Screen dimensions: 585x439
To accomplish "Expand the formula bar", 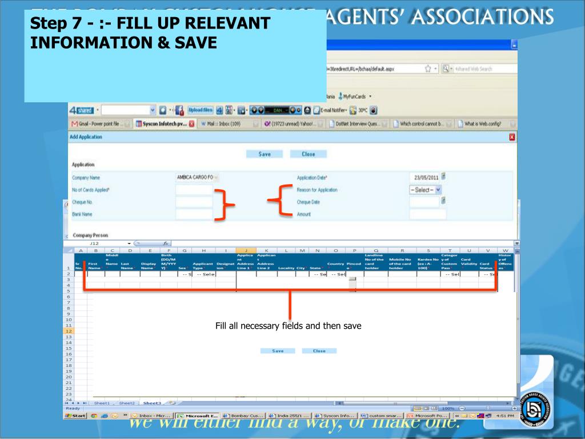I will click(x=516, y=244).
